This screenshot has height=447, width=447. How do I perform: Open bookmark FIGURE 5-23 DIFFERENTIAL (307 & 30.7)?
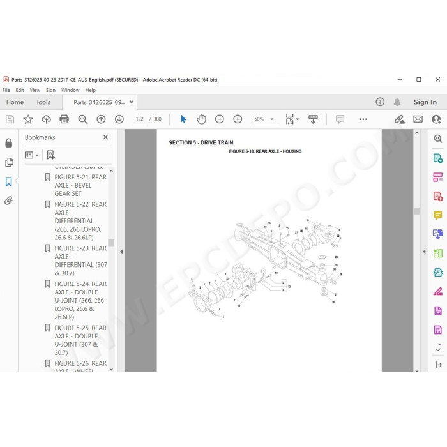[80, 261]
